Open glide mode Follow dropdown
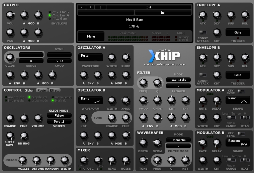The image size is (254, 173). pos(59,115)
